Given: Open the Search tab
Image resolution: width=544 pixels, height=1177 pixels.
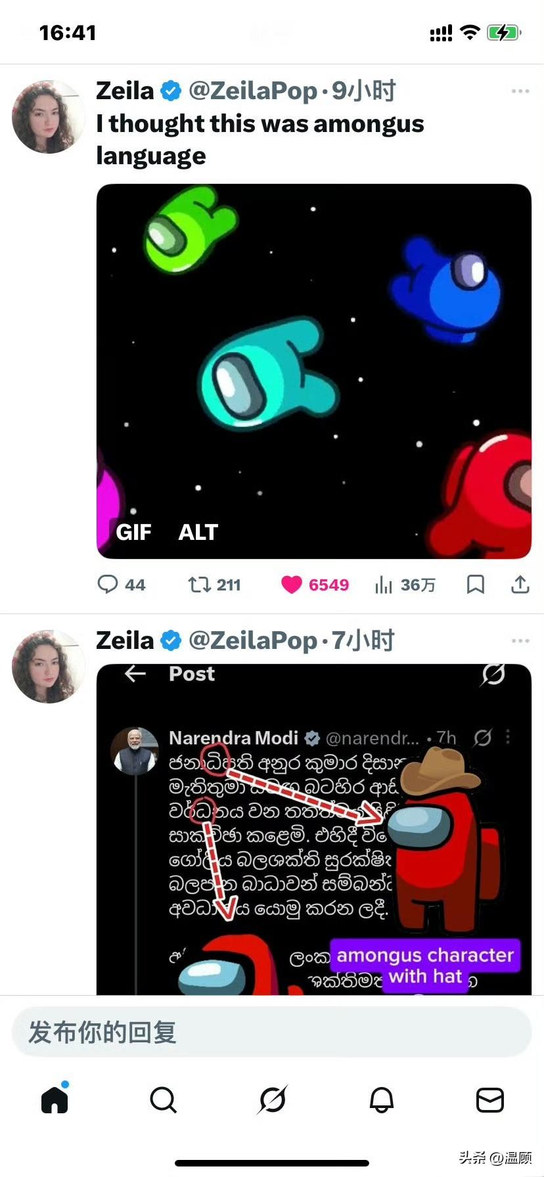Looking at the screenshot, I should (163, 1099).
